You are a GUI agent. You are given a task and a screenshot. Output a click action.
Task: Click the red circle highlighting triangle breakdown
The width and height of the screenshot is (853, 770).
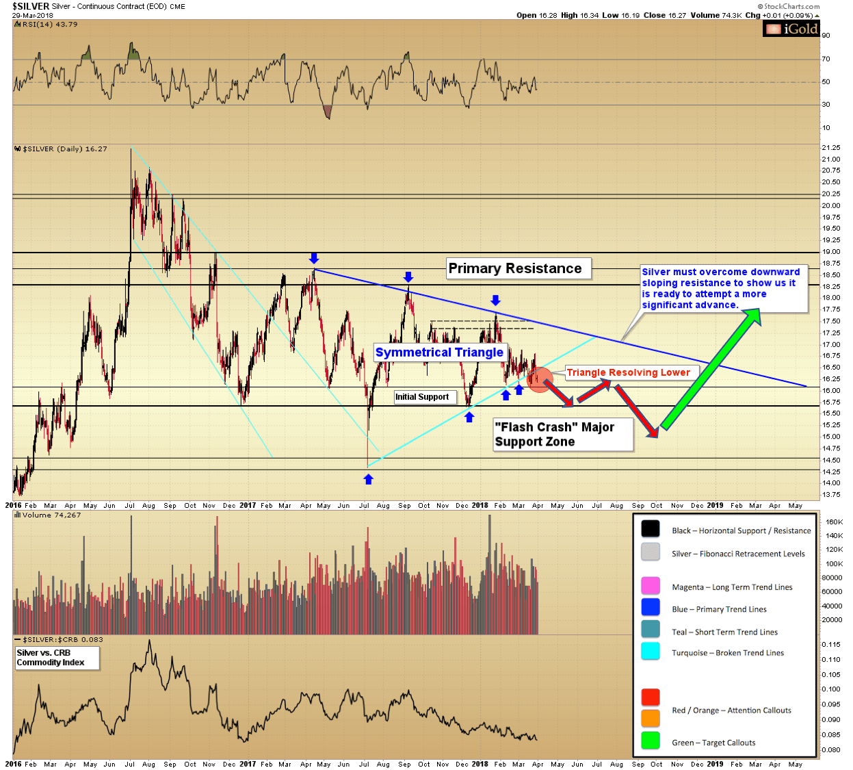(x=540, y=379)
